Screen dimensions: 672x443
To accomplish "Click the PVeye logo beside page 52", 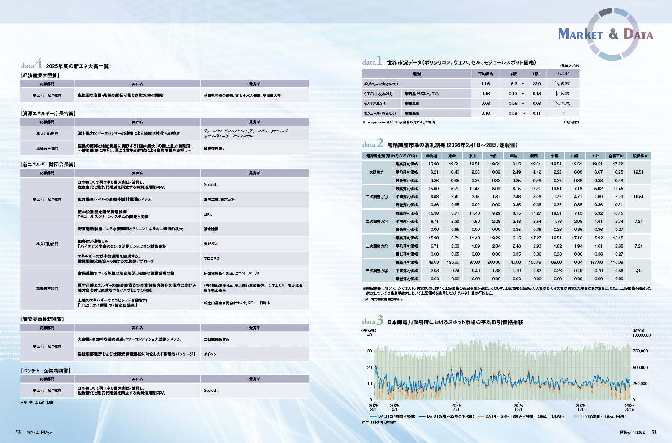I will [x=625, y=433].
